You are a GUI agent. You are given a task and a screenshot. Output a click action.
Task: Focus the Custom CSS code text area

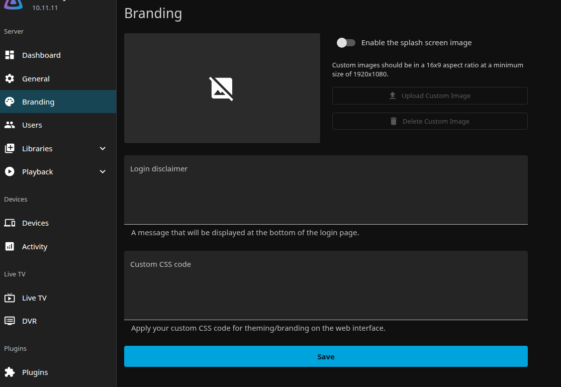point(326,285)
